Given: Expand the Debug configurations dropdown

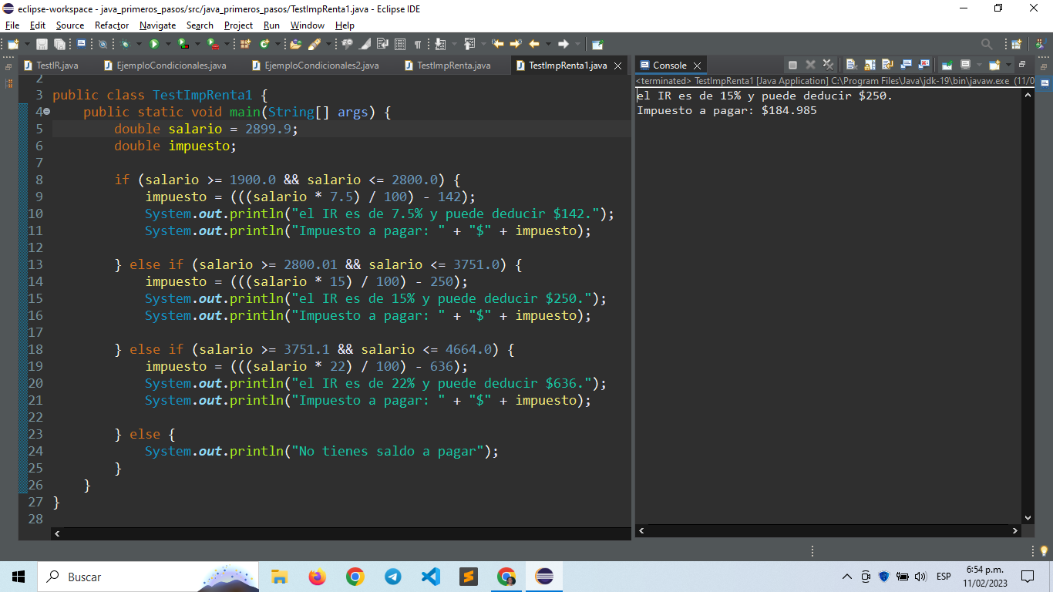Looking at the screenshot, I should (x=139, y=44).
